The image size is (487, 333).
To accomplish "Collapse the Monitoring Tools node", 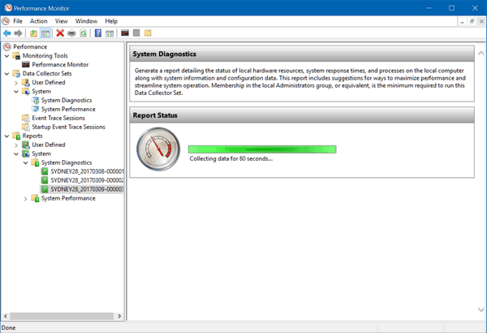I will [6, 56].
